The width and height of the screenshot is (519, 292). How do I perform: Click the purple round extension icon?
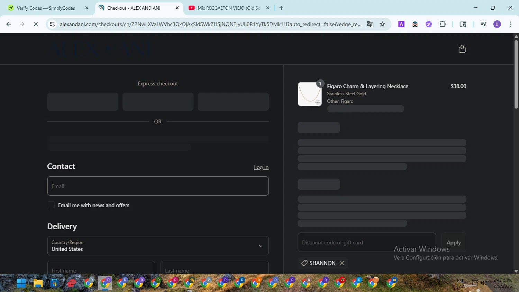click(x=429, y=24)
